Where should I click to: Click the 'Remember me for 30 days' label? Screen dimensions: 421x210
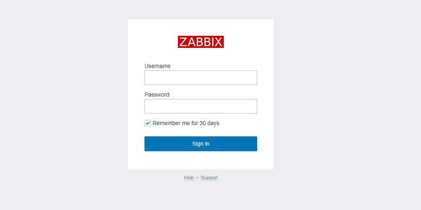pos(186,123)
